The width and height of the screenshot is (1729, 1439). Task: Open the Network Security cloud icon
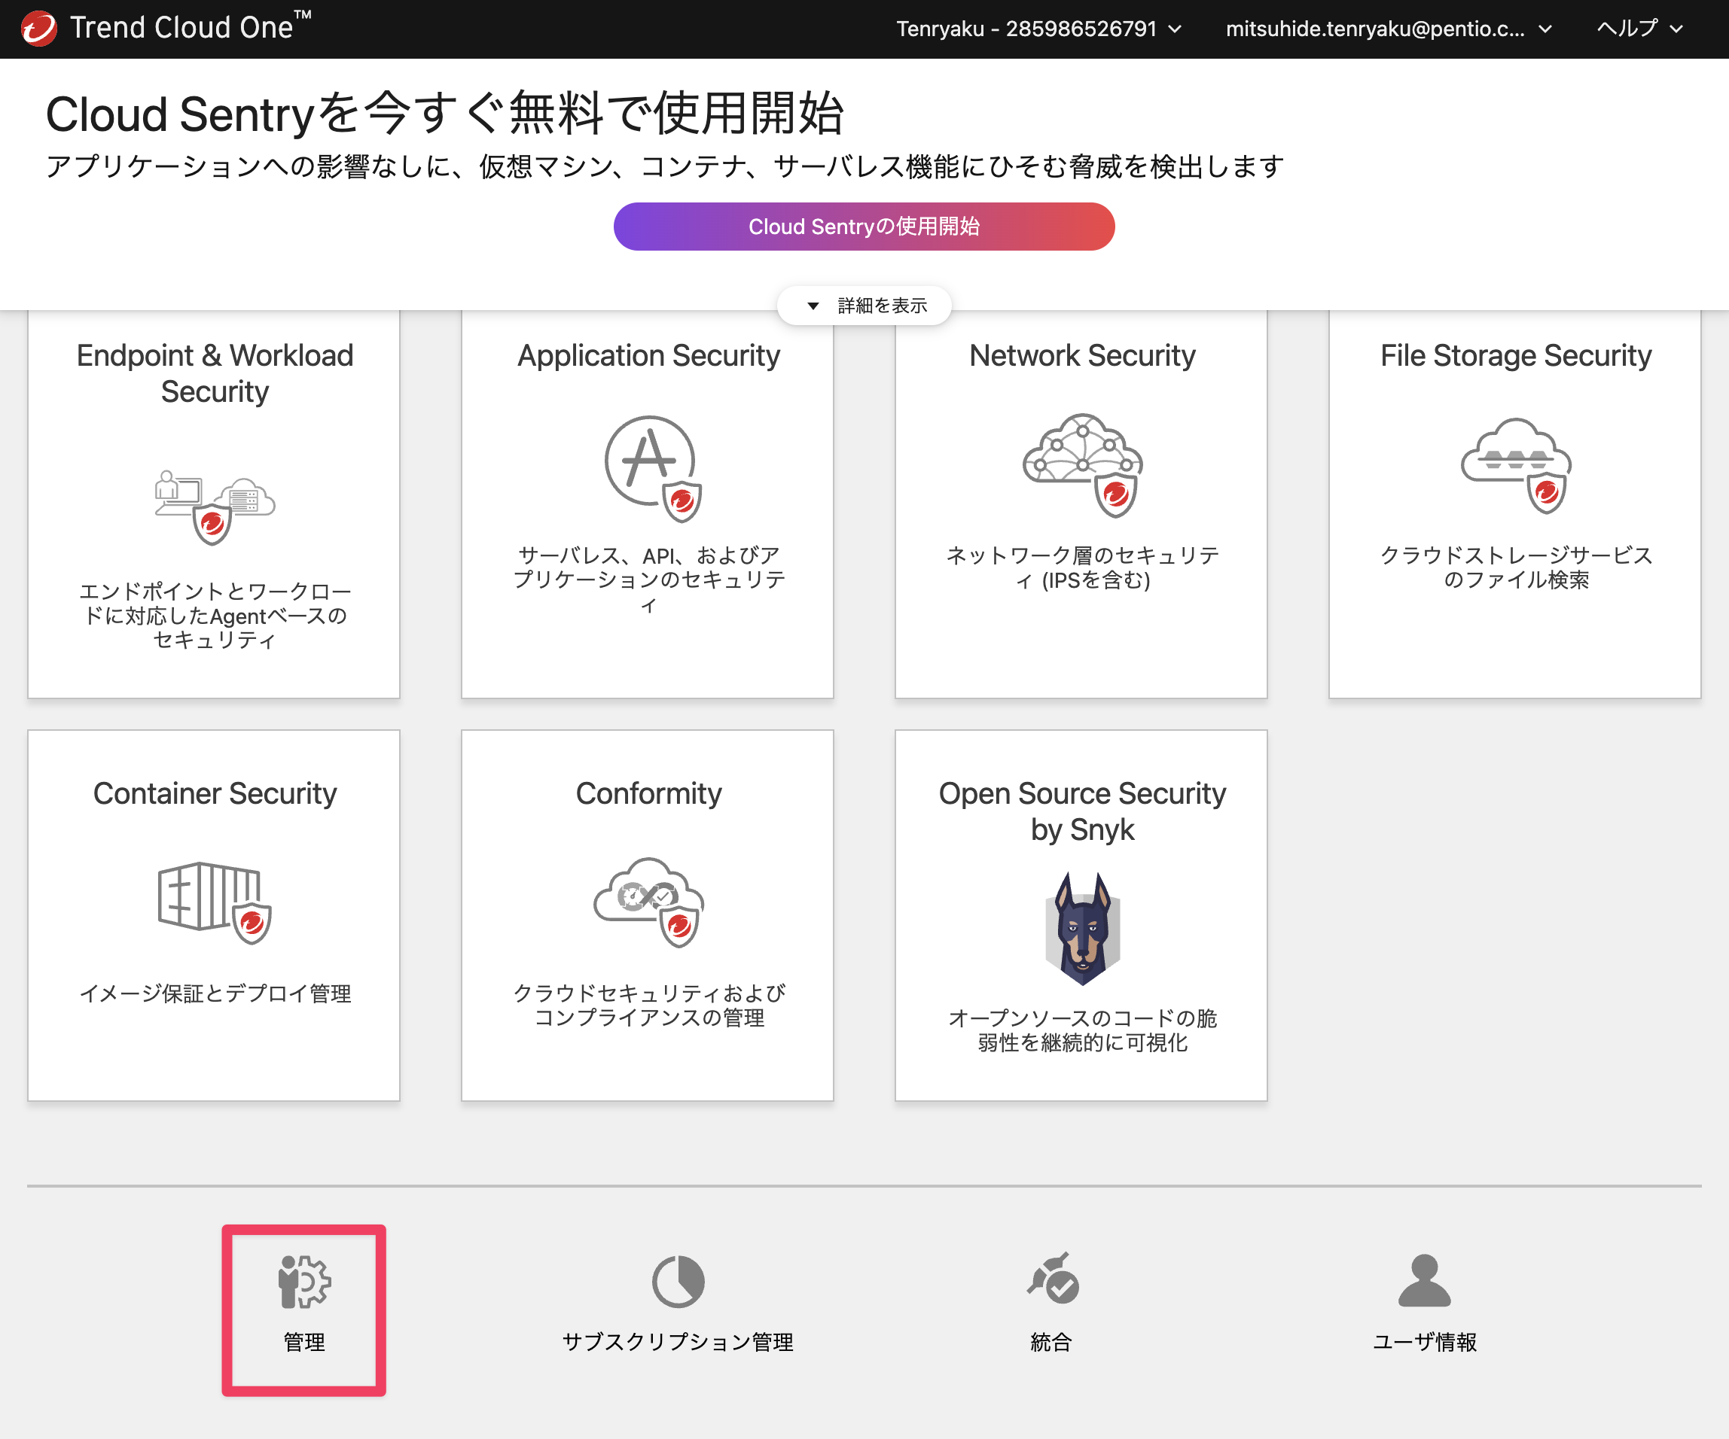1083,466
